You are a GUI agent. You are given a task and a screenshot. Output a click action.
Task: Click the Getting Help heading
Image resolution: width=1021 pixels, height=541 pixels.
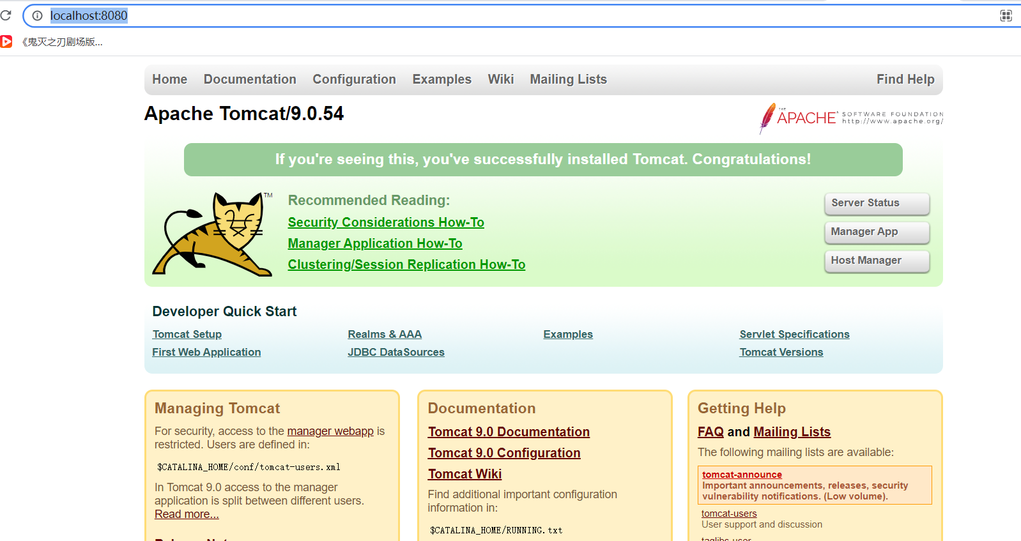pyautogui.click(x=742, y=408)
